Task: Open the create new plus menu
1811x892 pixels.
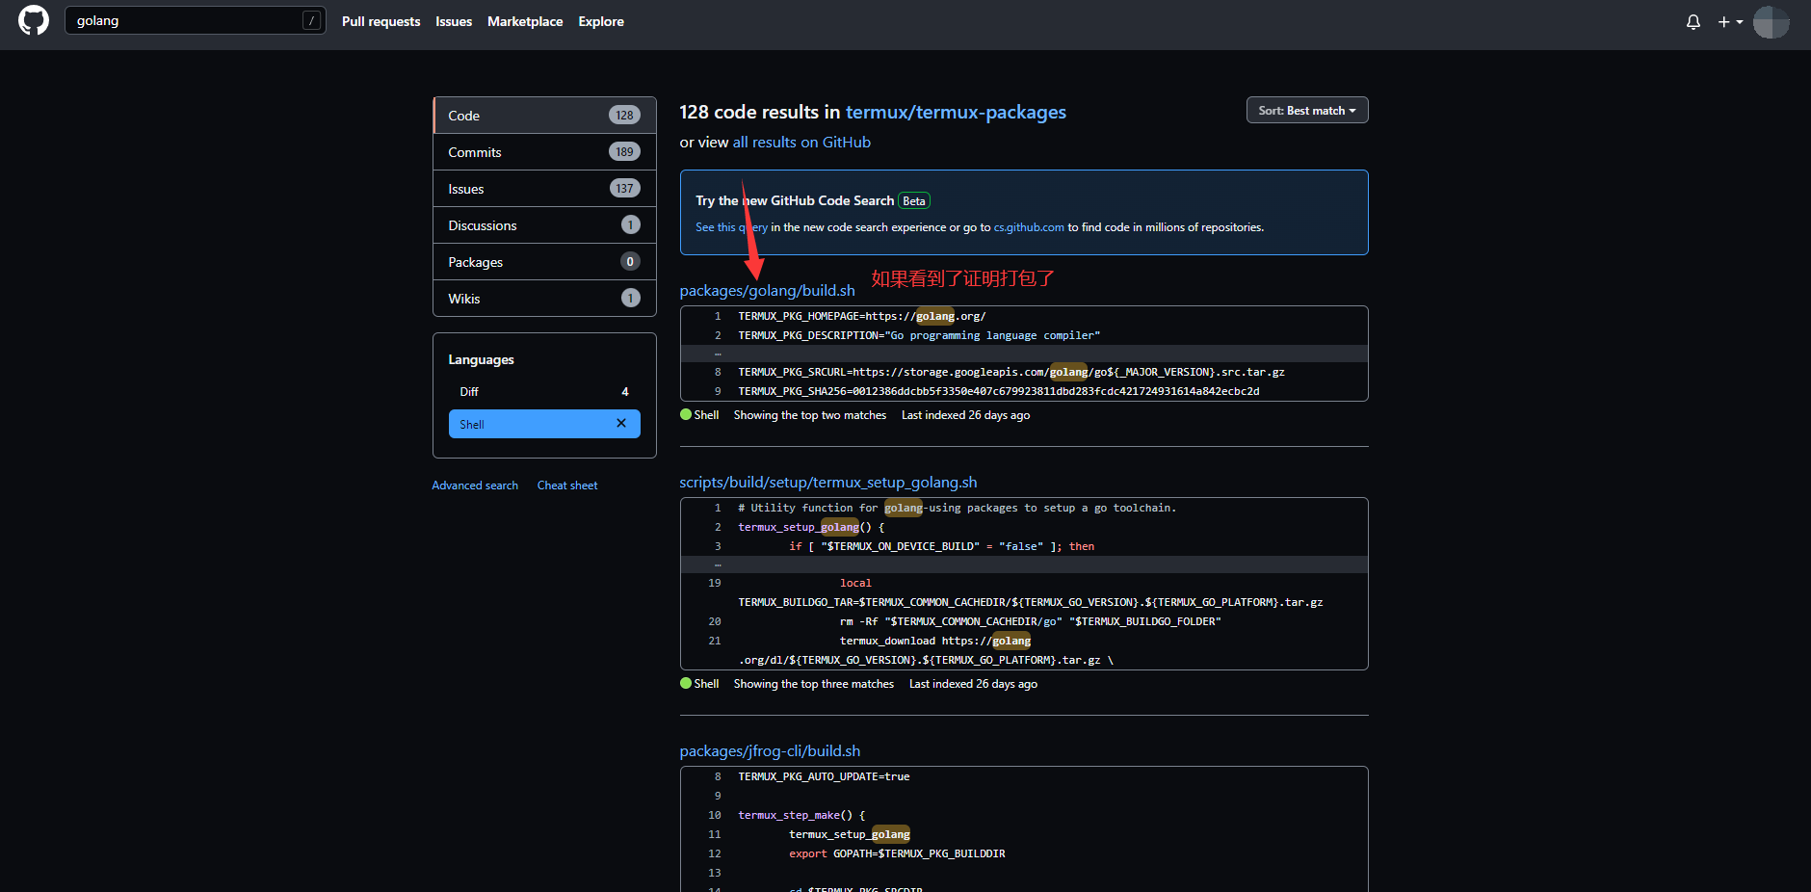Action: tap(1730, 21)
